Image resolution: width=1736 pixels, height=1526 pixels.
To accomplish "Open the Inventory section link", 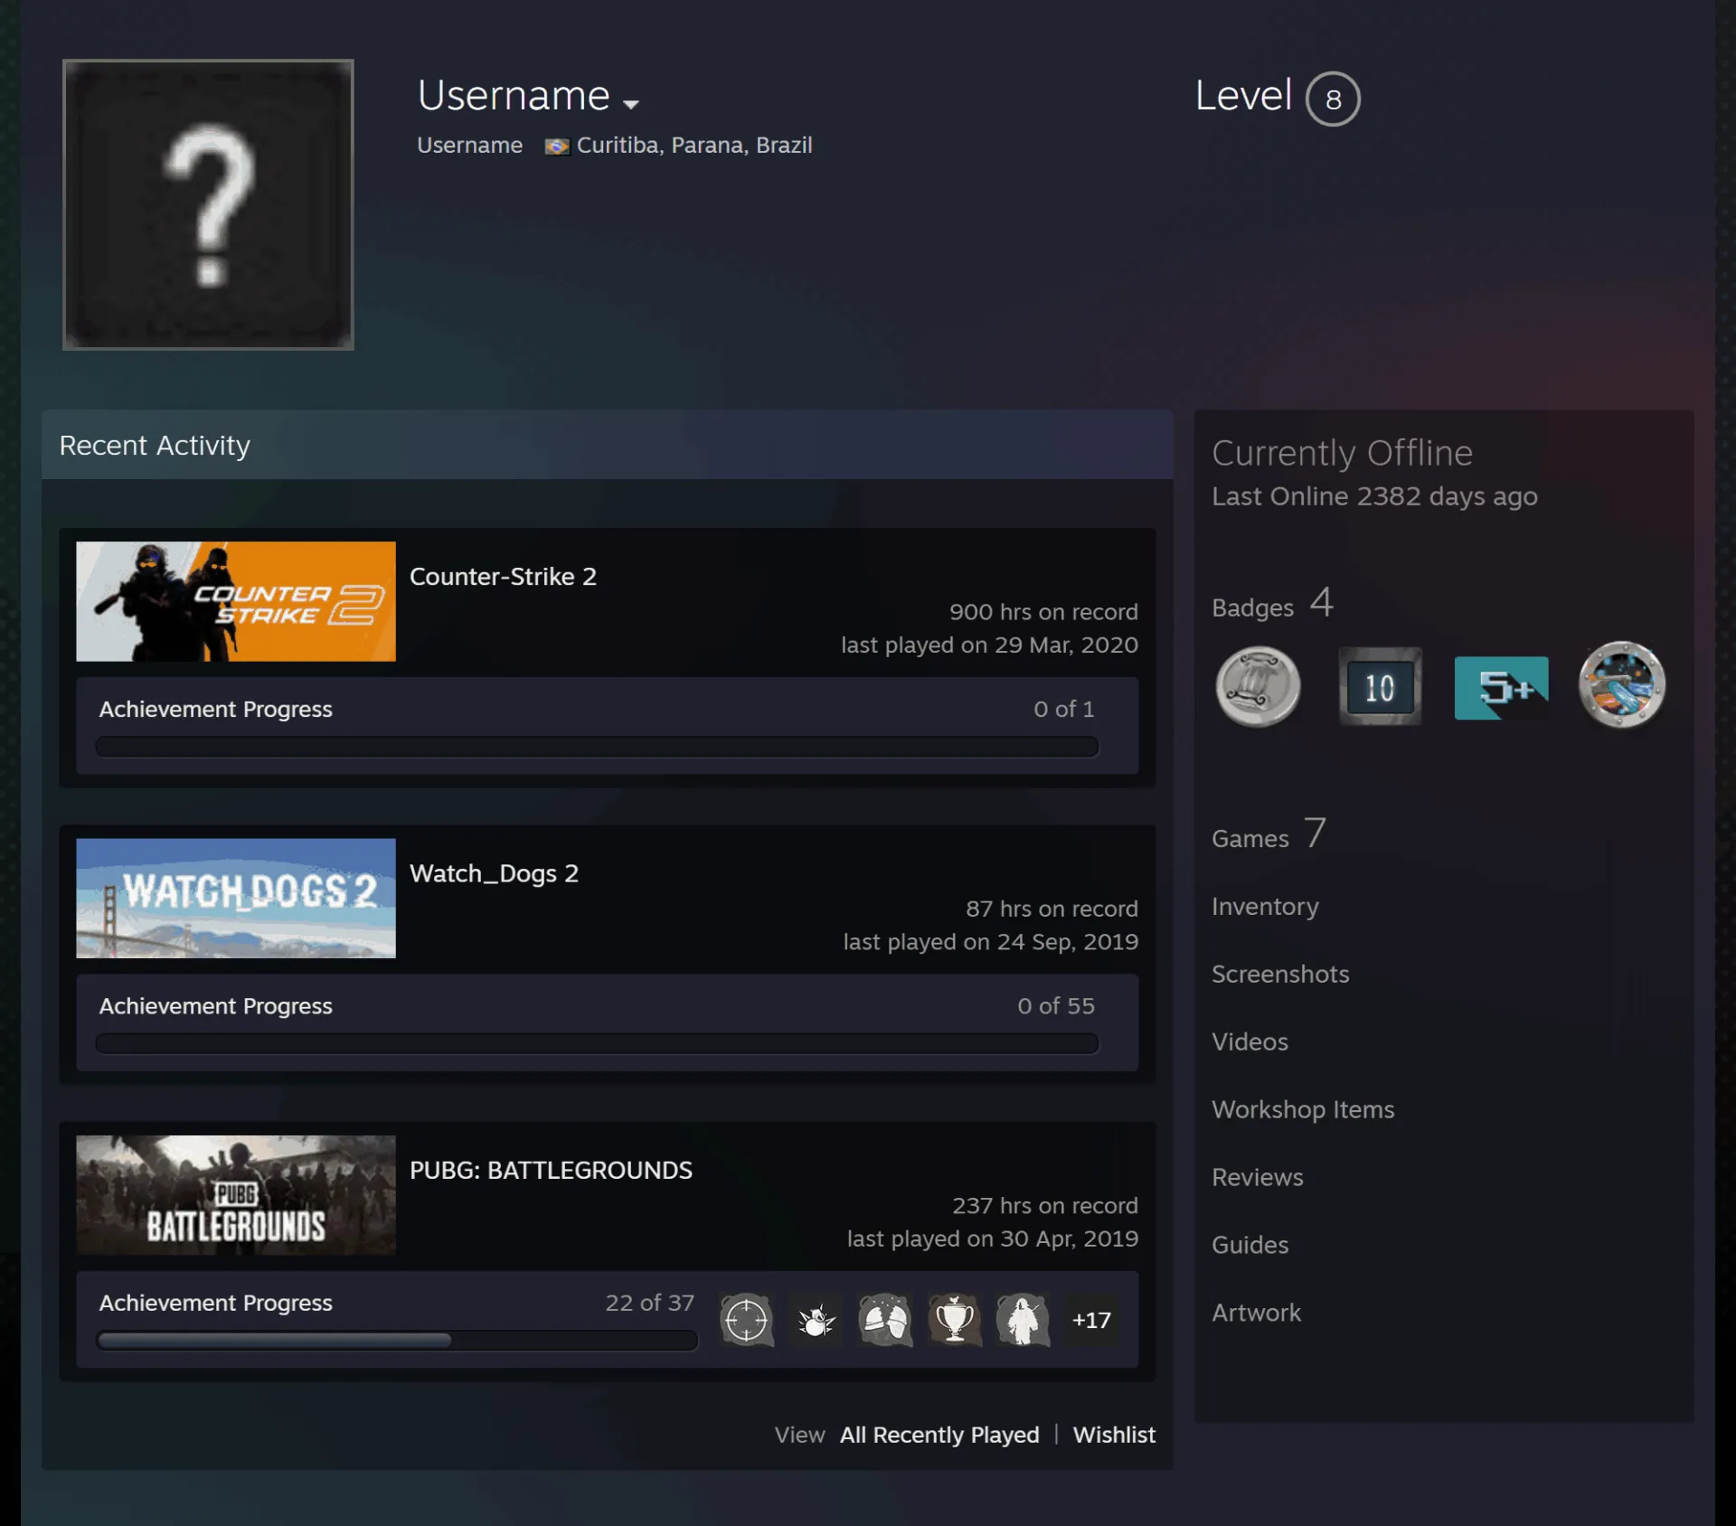I will [1265, 907].
